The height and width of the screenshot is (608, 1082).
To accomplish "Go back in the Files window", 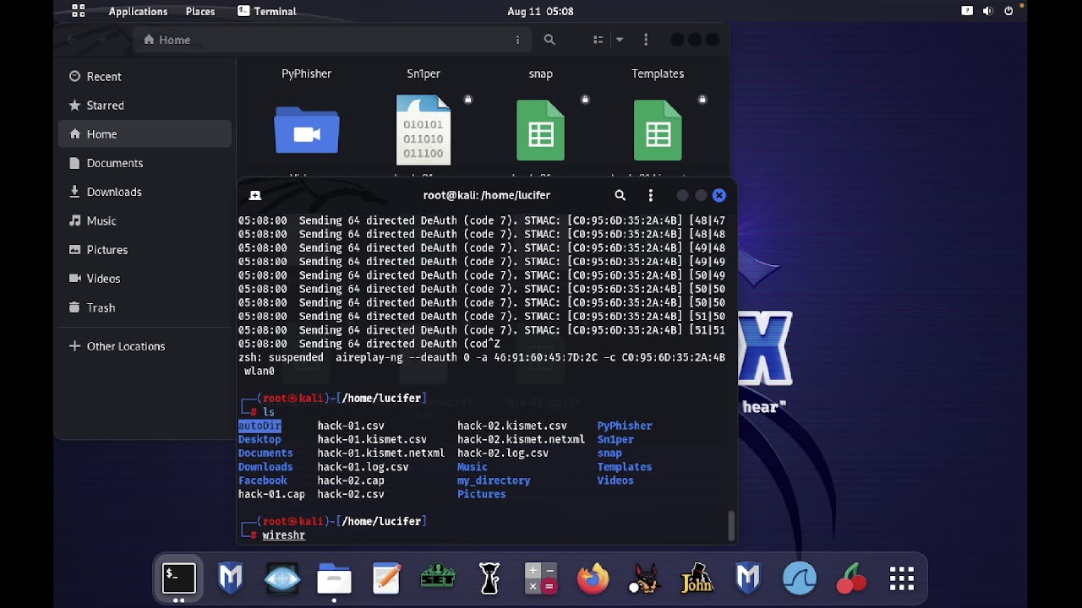I will [x=72, y=40].
